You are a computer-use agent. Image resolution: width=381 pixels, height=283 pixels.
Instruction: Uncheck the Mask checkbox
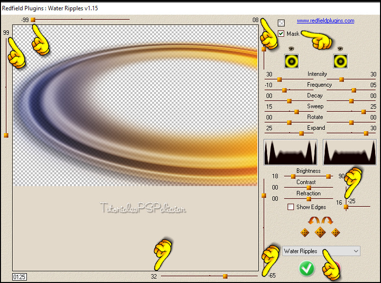point(281,34)
